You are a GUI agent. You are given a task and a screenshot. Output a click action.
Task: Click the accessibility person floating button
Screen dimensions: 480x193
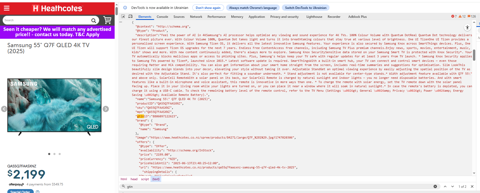point(467,27)
